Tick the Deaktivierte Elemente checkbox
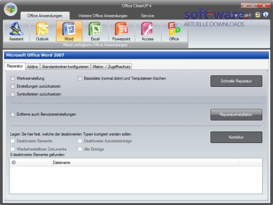273x205 pixels. [x=12, y=141]
